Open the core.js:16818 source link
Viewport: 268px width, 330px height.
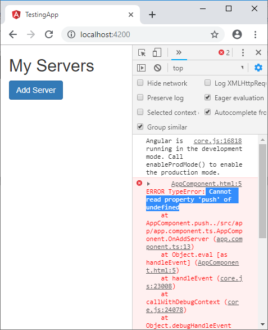coord(217,141)
